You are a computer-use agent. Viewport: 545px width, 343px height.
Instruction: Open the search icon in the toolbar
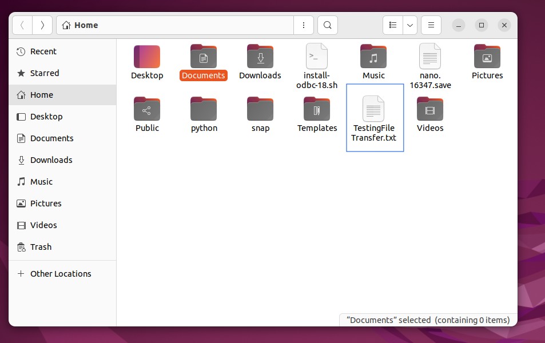point(327,25)
